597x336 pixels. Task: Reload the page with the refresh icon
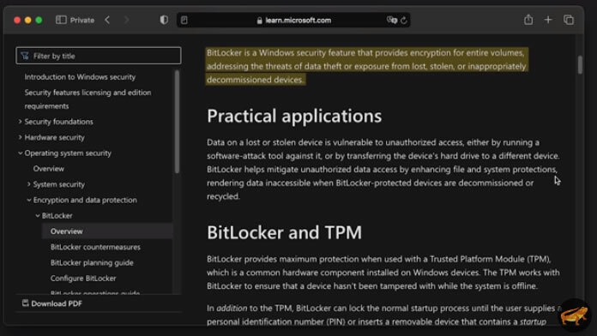404,21
